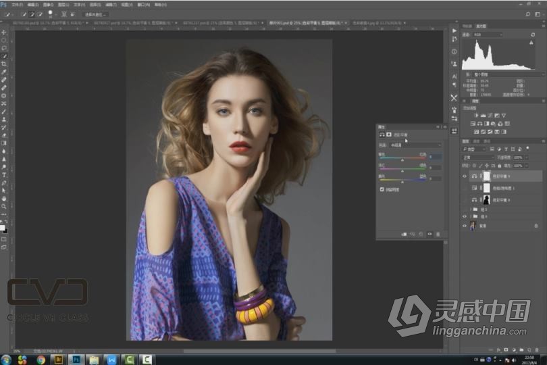Image resolution: width=547 pixels, height=365 pixels.
Task: Open Chrome from the taskbar
Action: [41, 360]
